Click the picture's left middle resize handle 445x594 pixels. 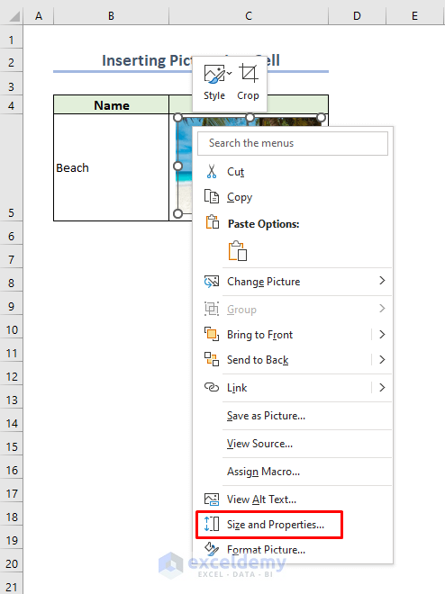(177, 166)
